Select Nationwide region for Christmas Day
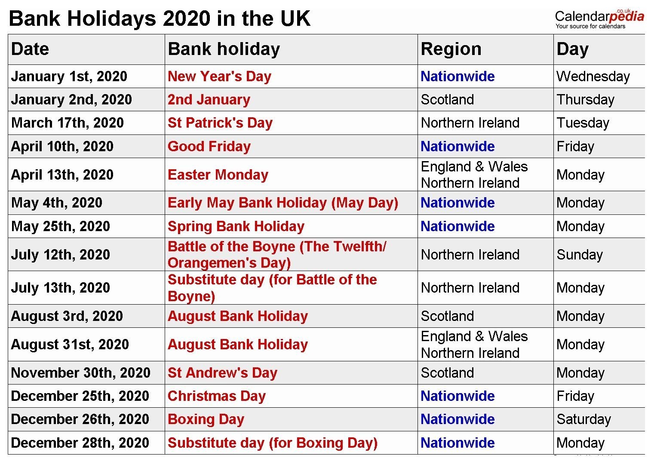The width and height of the screenshot is (651, 464). [458, 396]
